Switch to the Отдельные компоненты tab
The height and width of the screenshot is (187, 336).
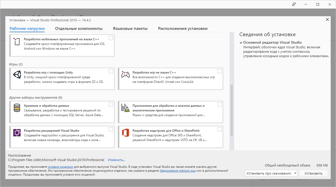[x=79, y=29]
